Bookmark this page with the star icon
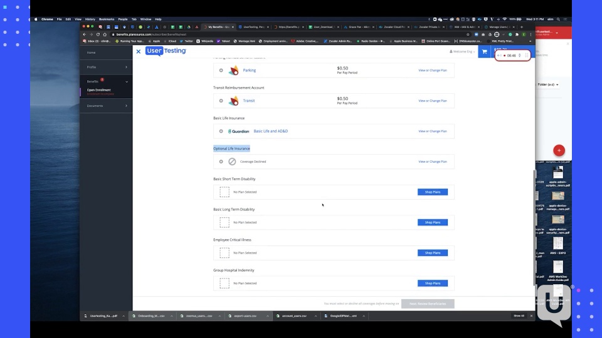 click(468, 34)
